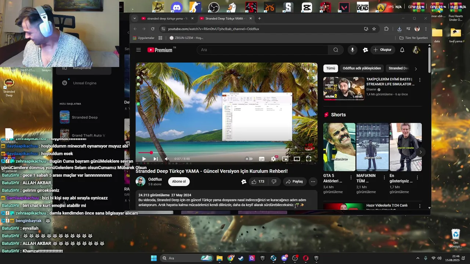Toggle subtitles in the video player
470x264 pixels.
(x=261, y=159)
